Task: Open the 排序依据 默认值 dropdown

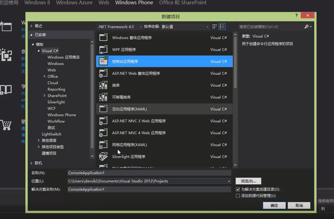Action: pos(185,27)
